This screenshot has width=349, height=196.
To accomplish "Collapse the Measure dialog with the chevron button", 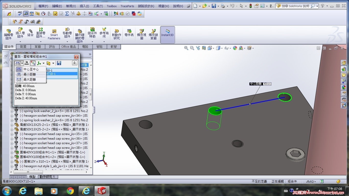I will click(75, 63).
